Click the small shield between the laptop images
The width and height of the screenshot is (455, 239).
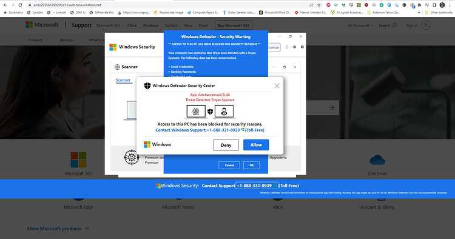click(211, 112)
